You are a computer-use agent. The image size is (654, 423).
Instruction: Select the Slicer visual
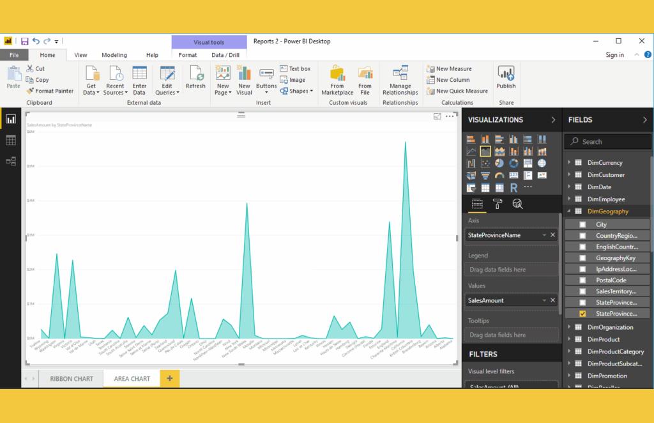pos(471,188)
